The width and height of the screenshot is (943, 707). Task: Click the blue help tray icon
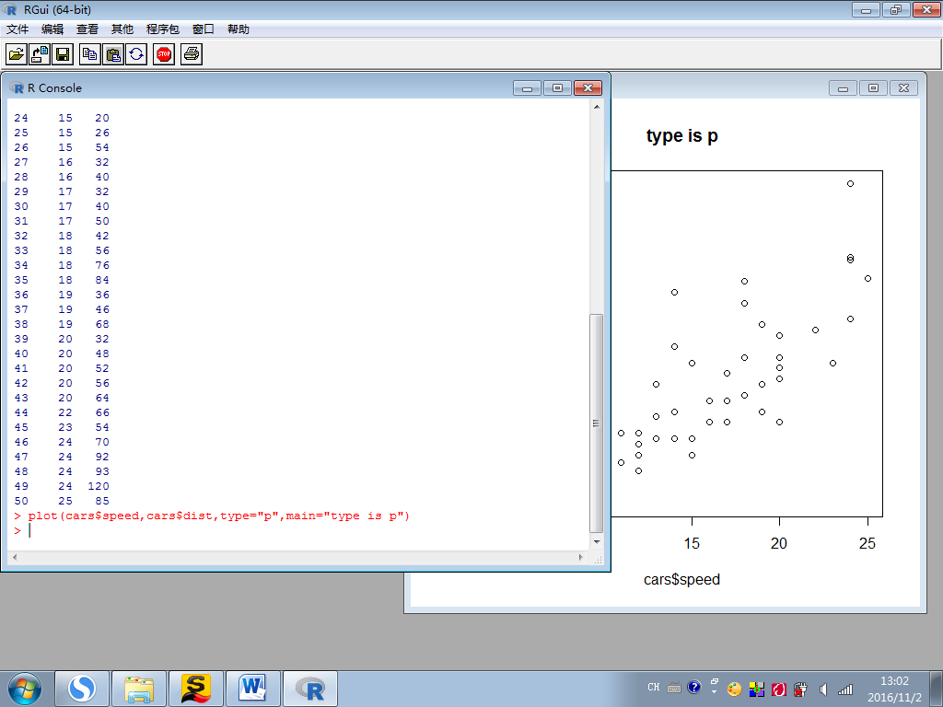coord(694,687)
